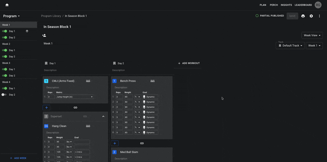Toggle Week 1 Day 2 switch
Viewport: 327px width, 162px height.
click(x=4, y=37)
